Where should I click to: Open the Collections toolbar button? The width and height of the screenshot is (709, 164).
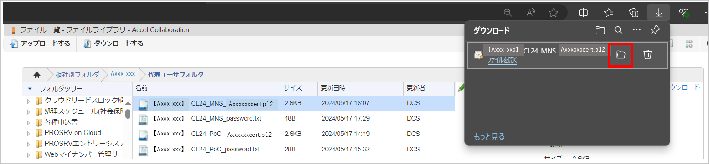[633, 13]
